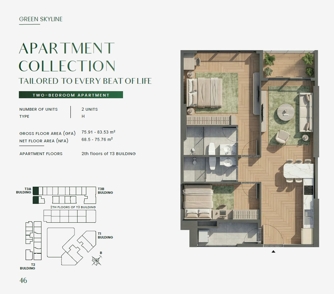Click the page number 46
The height and width of the screenshot is (294, 334).
click(x=23, y=281)
